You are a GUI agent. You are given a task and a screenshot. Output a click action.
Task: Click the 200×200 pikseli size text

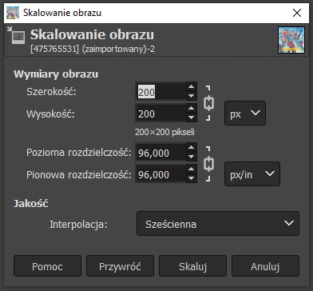pos(164,132)
